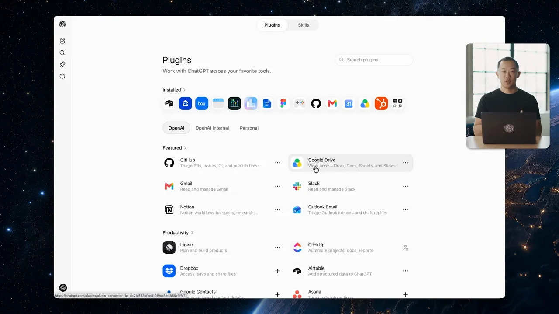Open more options for Outlook Email
This screenshot has width=559, height=314.
[405, 210]
